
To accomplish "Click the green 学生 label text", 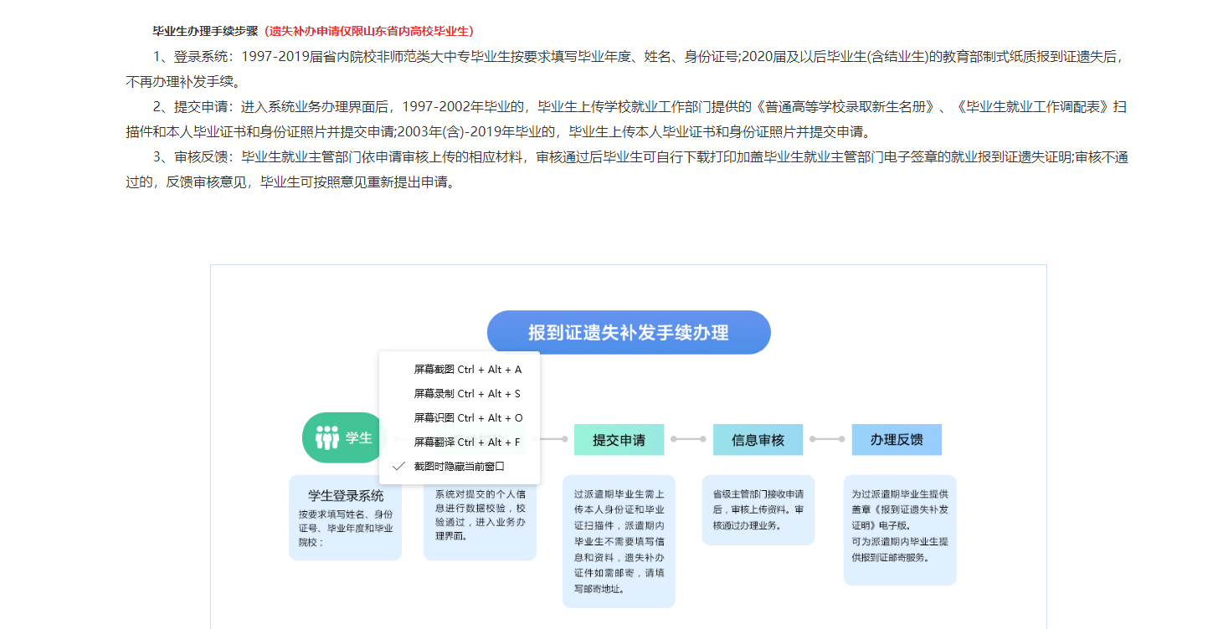I will pyautogui.click(x=358, y=437).
